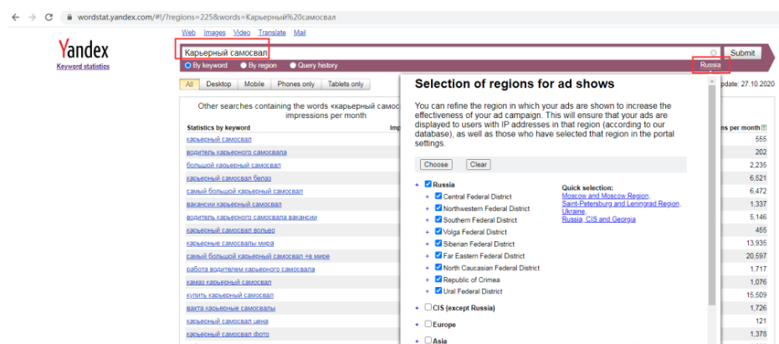The width and height of the screenshot is (779, 344).
Task: Quick select Saint-Petersburg and Leningrad Region
Action: tap(622, 203)
